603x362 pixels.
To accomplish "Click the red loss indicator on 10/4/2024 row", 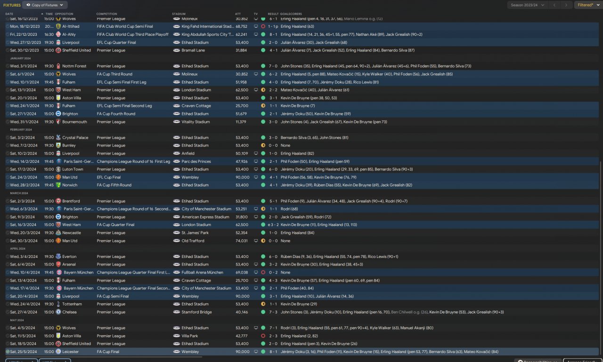I will point(263,273).
